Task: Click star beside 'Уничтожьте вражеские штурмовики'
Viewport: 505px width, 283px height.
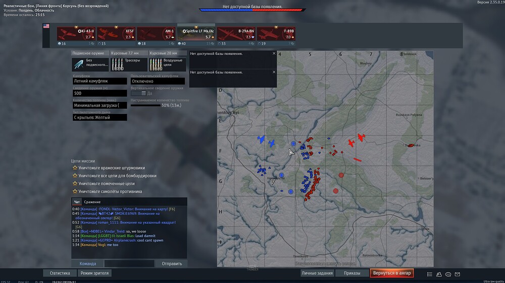Action: 75,168
